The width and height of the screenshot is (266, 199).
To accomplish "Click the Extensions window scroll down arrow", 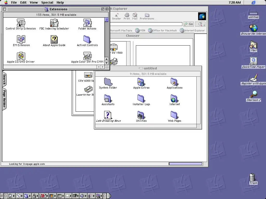I will [107, 63].
